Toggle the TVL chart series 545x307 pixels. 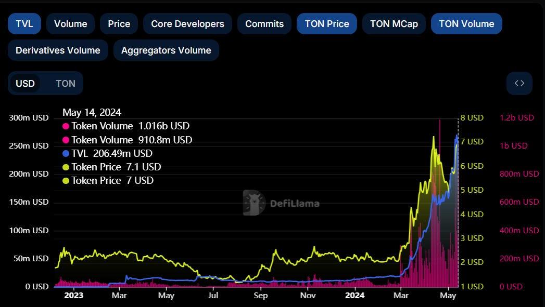(x=24, y=24)
